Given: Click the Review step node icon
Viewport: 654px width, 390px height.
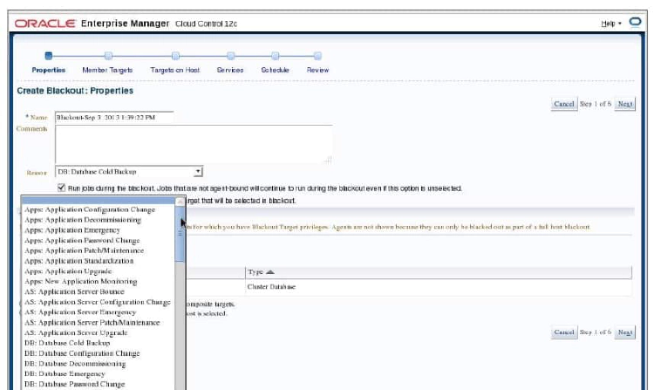Looking at the screenshot, I should pos(317,56).
